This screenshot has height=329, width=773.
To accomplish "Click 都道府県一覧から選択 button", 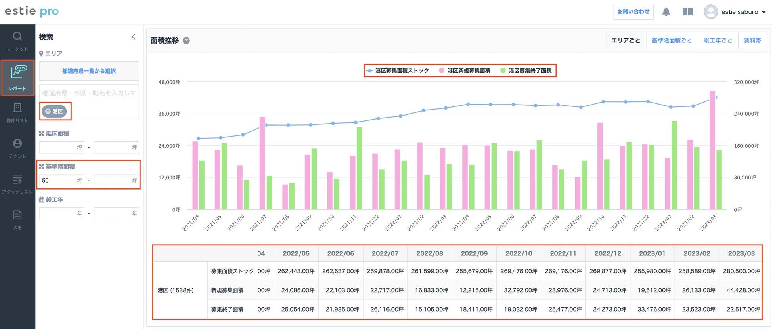I will [x=89, y=71].
